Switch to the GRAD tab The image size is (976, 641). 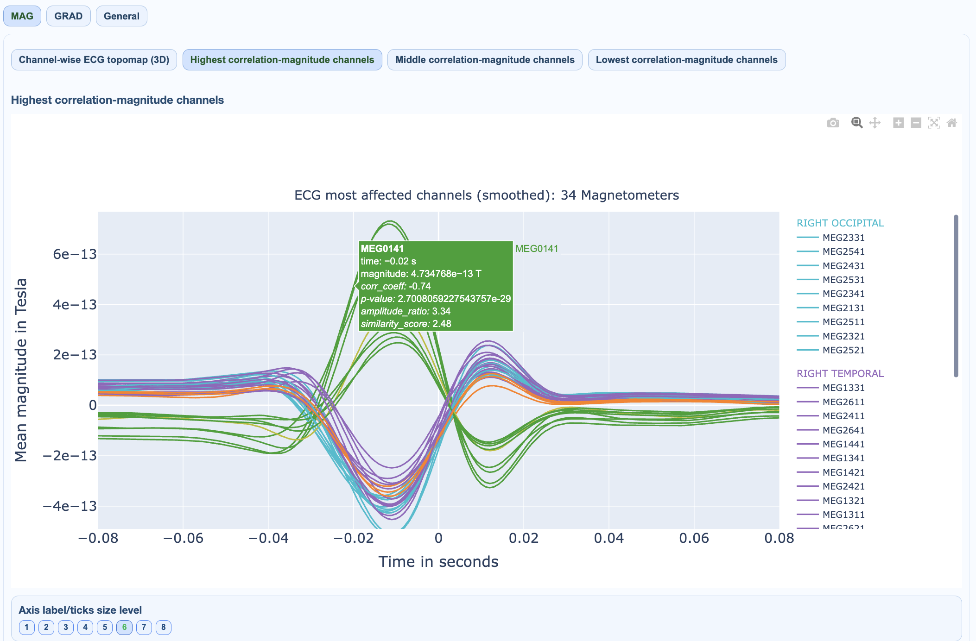point(68,16)
